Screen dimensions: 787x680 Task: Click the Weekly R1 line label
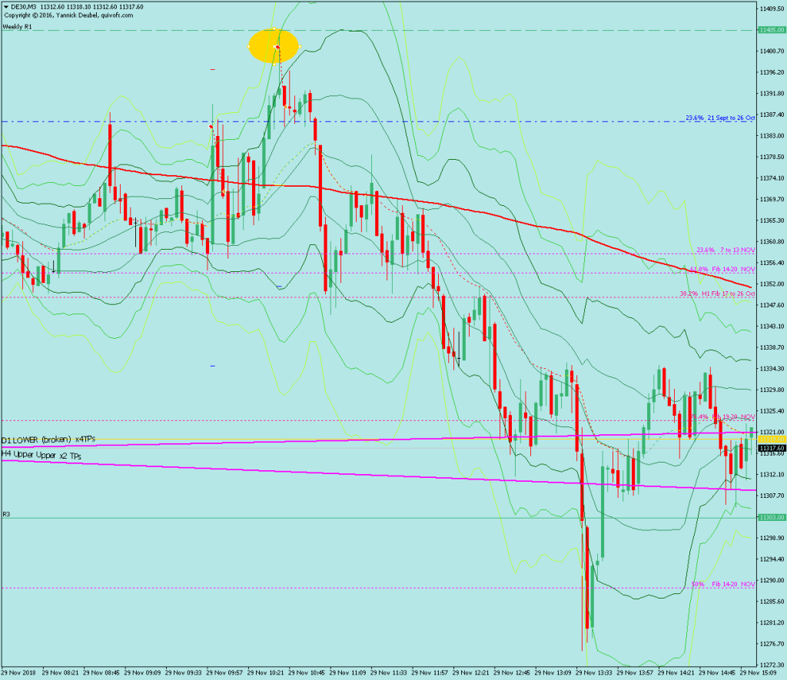tap(17, 26)
